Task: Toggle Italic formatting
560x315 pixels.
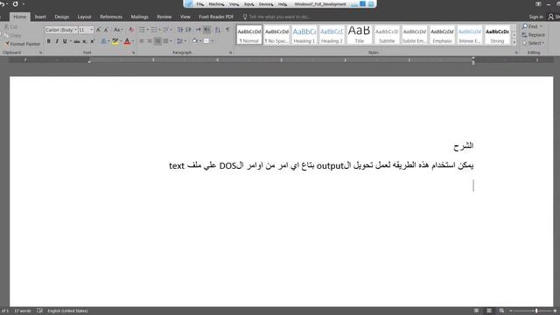Action: [57, 41]
